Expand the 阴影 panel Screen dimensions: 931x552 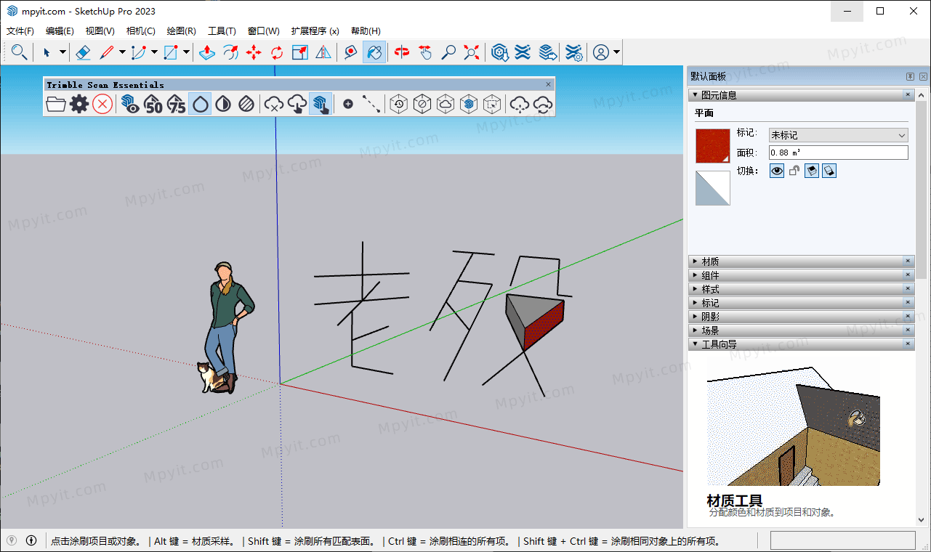pos(801,317)
